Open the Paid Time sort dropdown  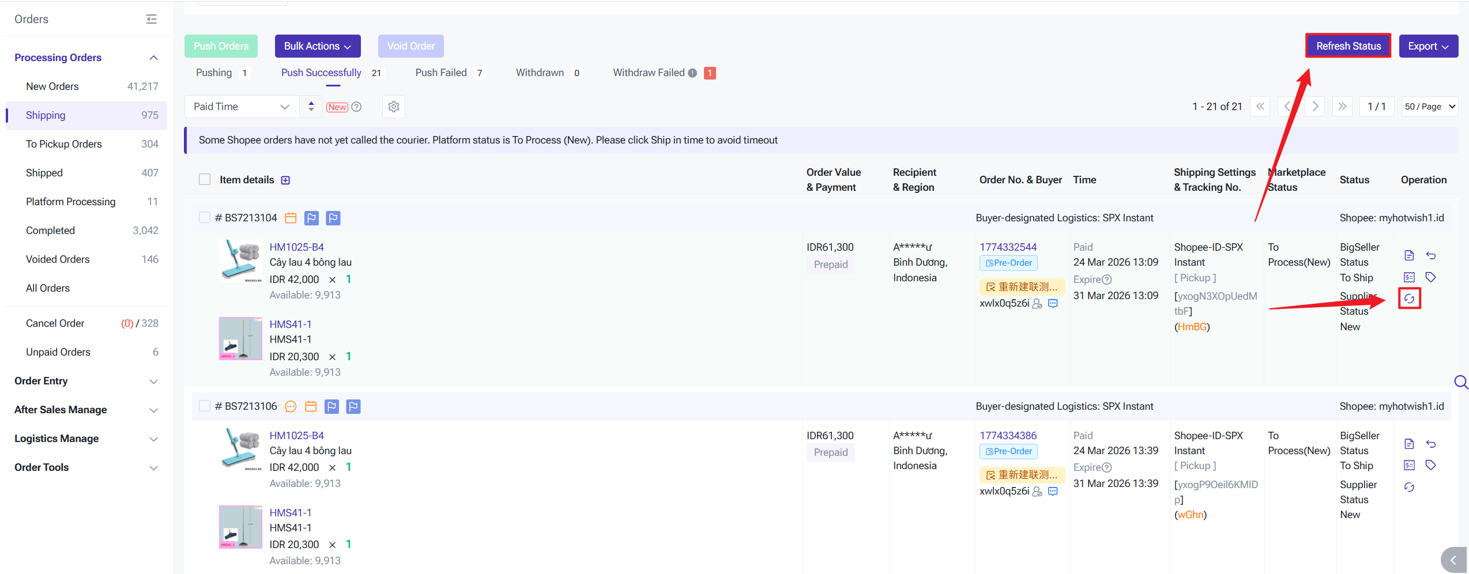(242, 107)
